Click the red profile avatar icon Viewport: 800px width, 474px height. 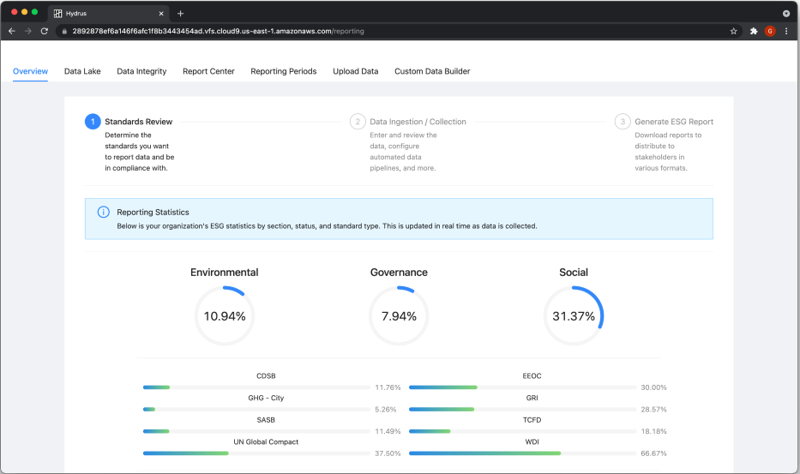(770, 31)
